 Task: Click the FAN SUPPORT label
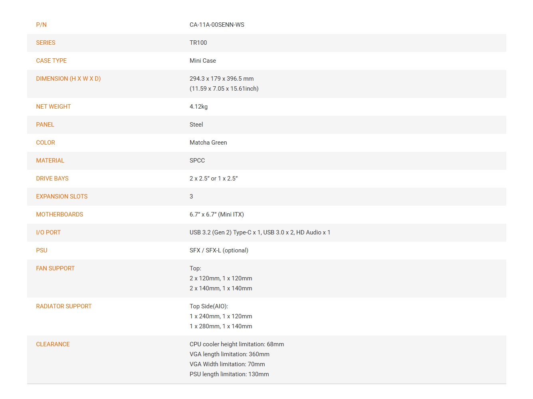(x=55, y=268)
